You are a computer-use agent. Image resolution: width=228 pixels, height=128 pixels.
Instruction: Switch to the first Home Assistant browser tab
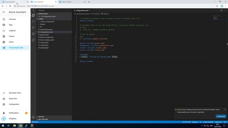pyautogui.click(x=15, y=2)
